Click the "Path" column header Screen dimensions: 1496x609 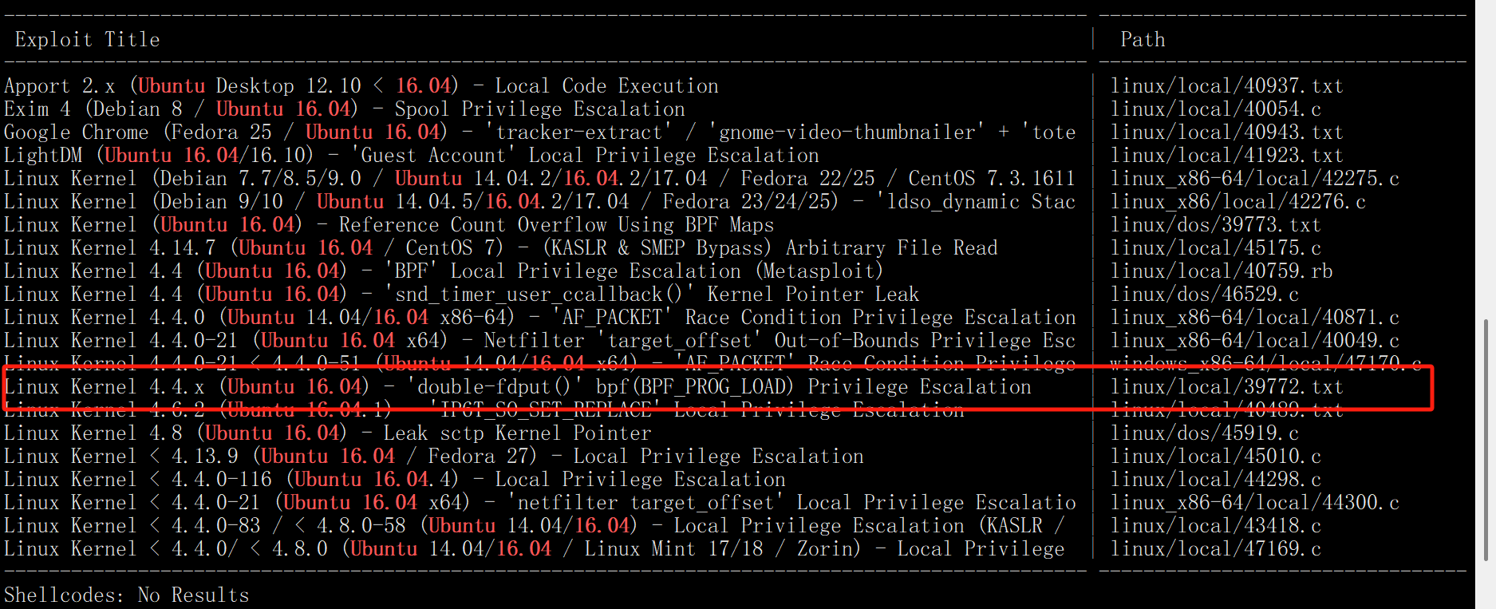point(1143,40)
